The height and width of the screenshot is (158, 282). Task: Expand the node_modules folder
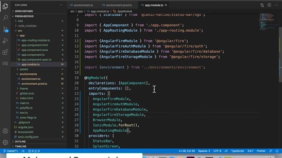27,26
